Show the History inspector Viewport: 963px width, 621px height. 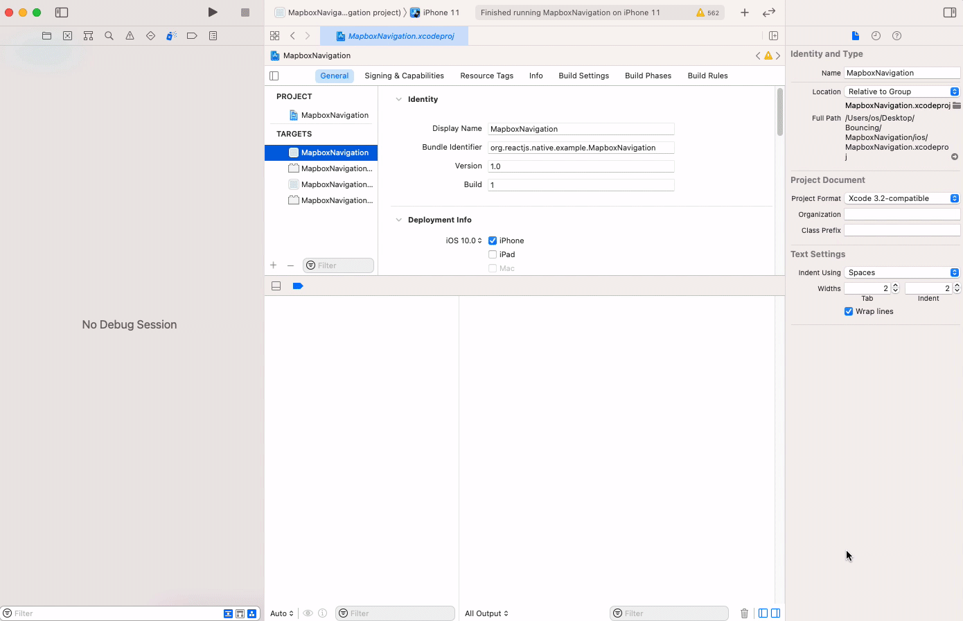(x=876, y=35)
